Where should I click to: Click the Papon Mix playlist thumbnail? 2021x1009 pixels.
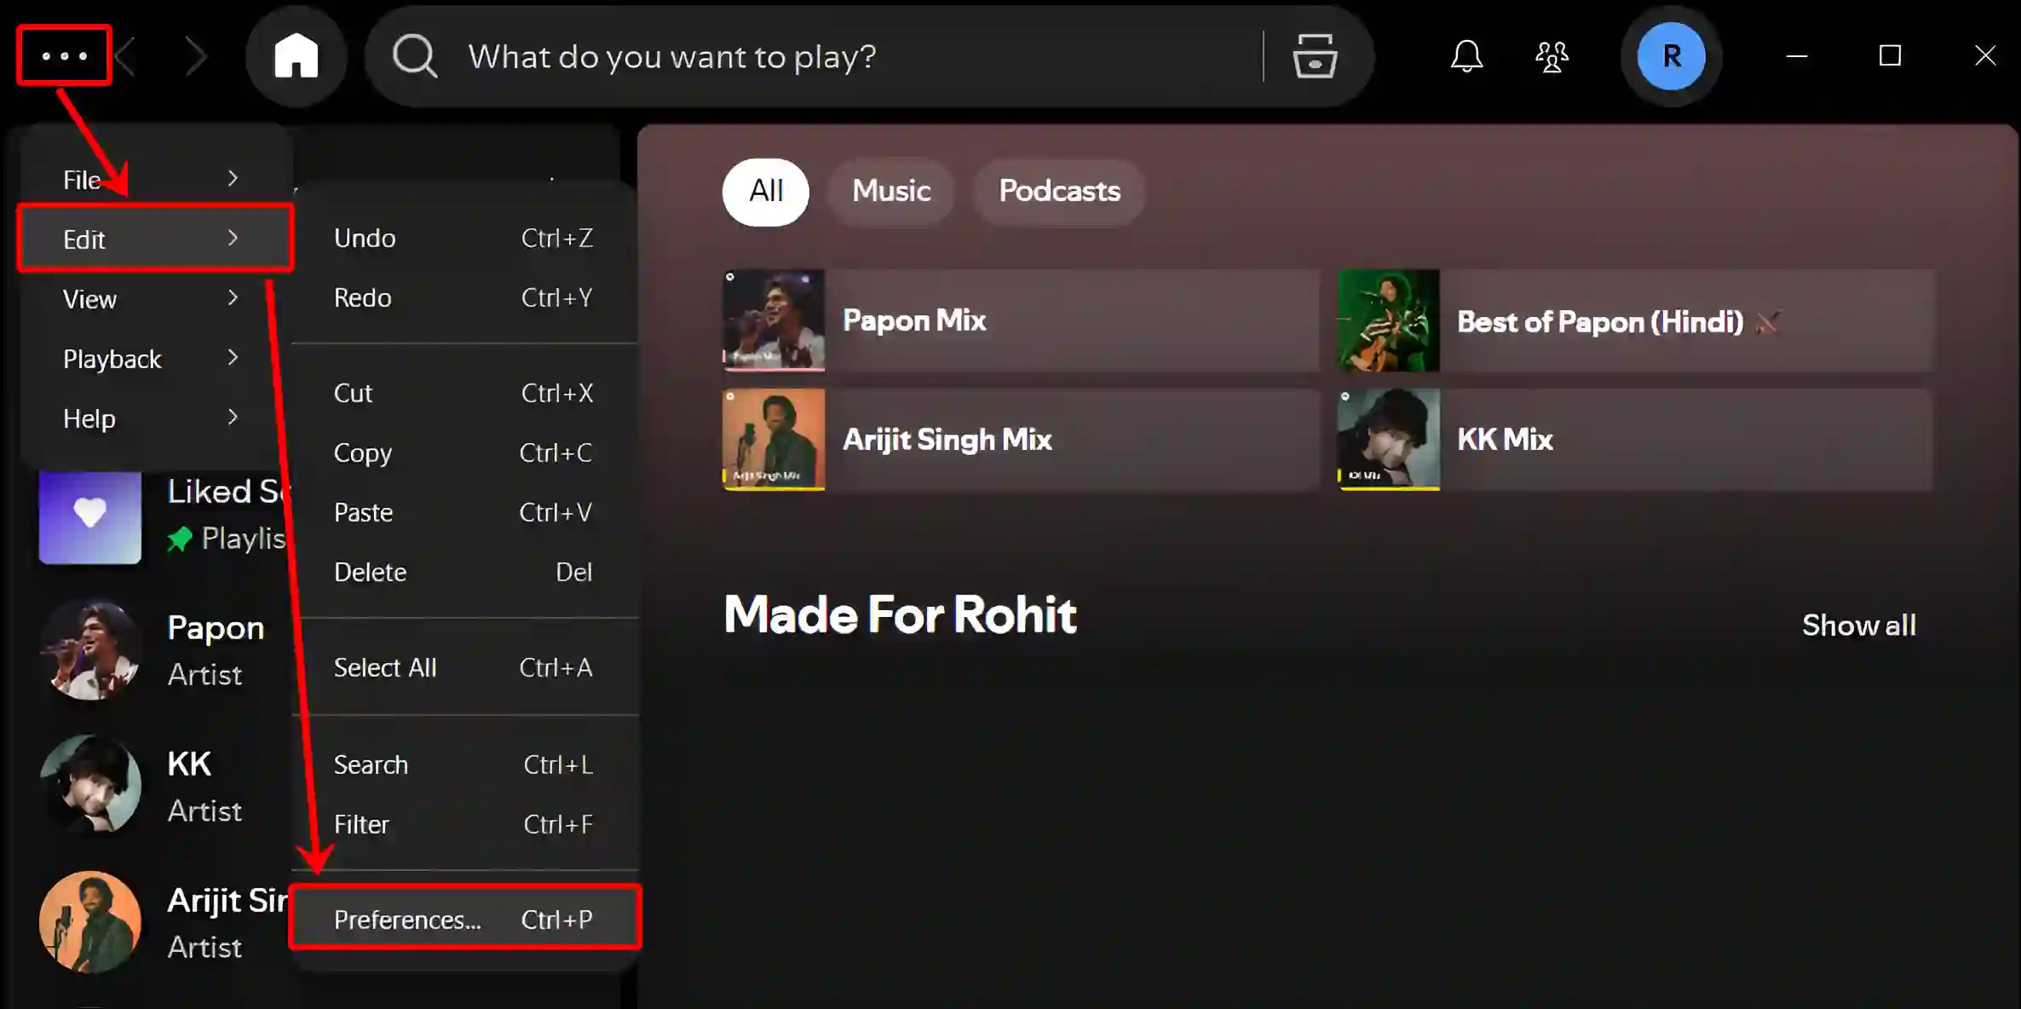772,320
